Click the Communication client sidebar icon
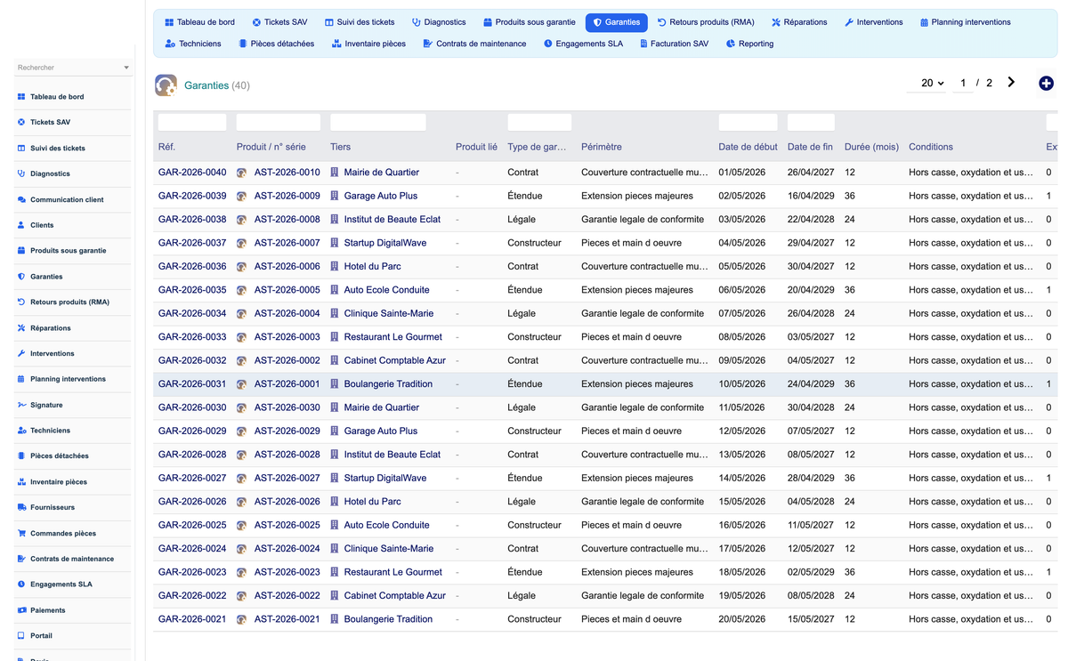 (x=21, y=200)
